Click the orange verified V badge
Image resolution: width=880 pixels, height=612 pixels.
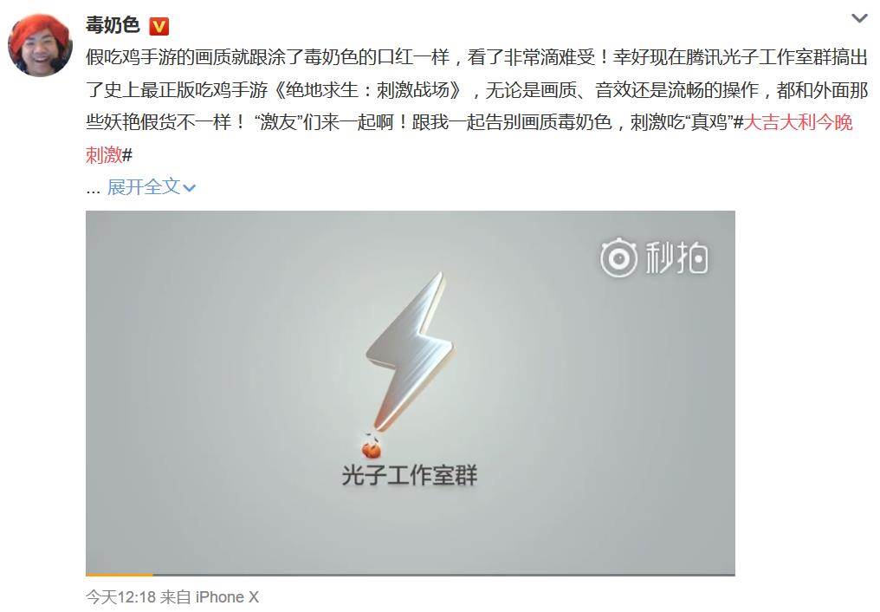(159, 26)
